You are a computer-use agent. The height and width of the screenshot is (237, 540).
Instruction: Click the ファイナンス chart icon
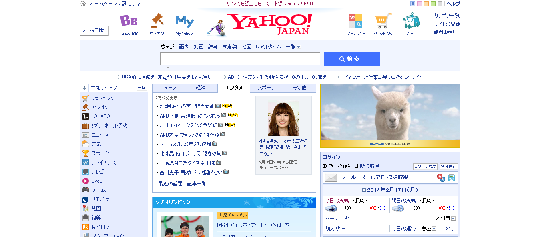coord(85,163)
